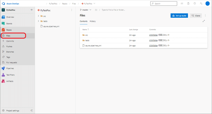The height and width of the screenshot is (114, 212).
Task: Click the Search box in the top bar
Action: tap(164, 4)
